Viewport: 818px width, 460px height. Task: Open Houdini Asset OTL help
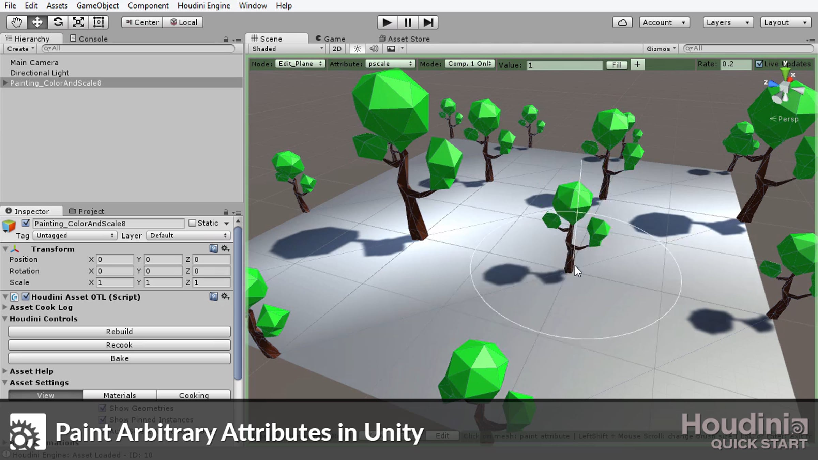coord(214,296)
